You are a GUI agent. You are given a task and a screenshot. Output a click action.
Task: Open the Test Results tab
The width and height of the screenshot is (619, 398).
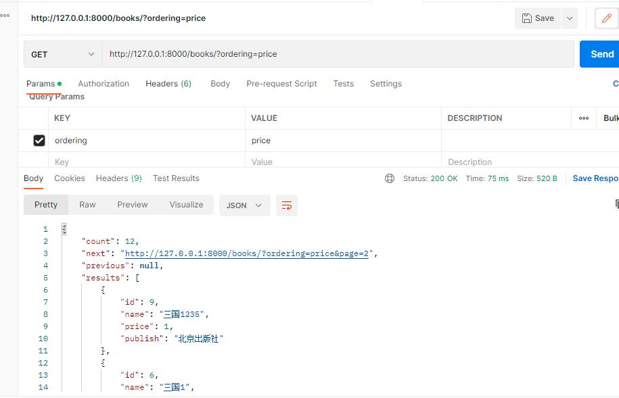coord(176,178)
